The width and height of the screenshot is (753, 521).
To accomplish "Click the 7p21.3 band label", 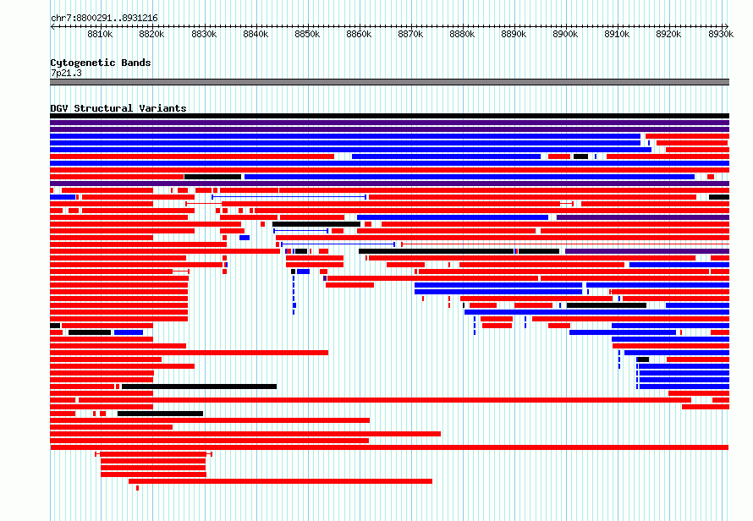I will 66,73.
